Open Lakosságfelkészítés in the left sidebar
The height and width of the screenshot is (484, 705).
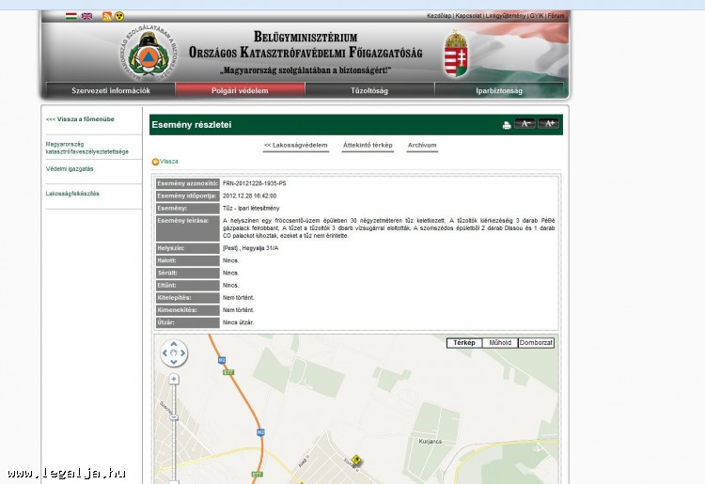72,194
